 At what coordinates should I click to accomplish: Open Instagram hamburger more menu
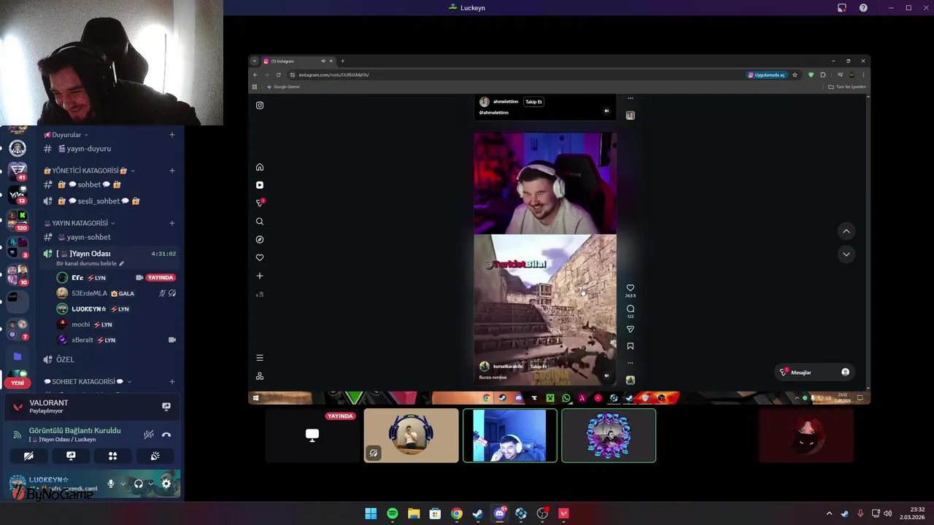260,358
